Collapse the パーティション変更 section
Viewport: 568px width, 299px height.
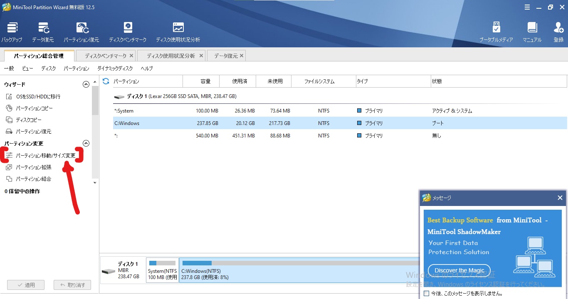pos(86,143)
